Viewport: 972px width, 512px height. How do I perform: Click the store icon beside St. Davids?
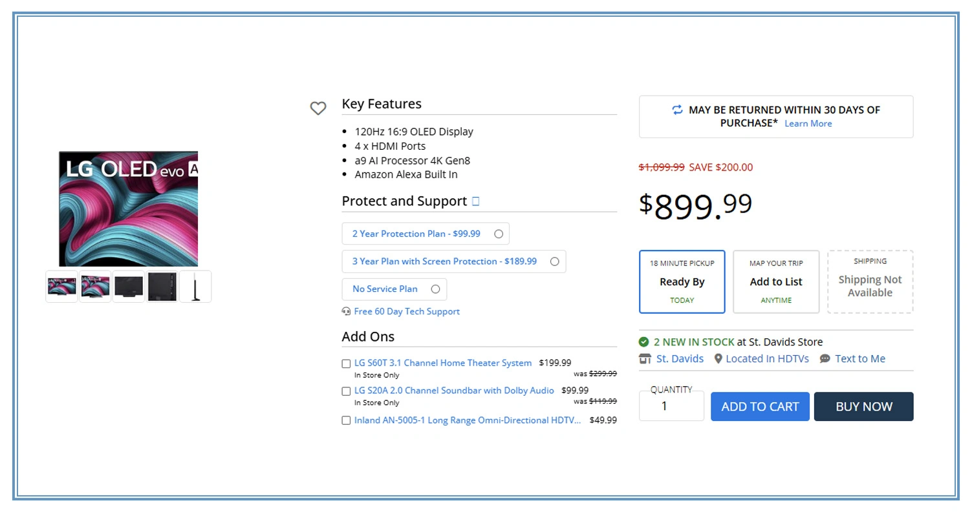[x=645, y=359]
